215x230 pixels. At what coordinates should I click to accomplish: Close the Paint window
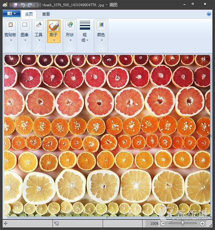point(205,4)
